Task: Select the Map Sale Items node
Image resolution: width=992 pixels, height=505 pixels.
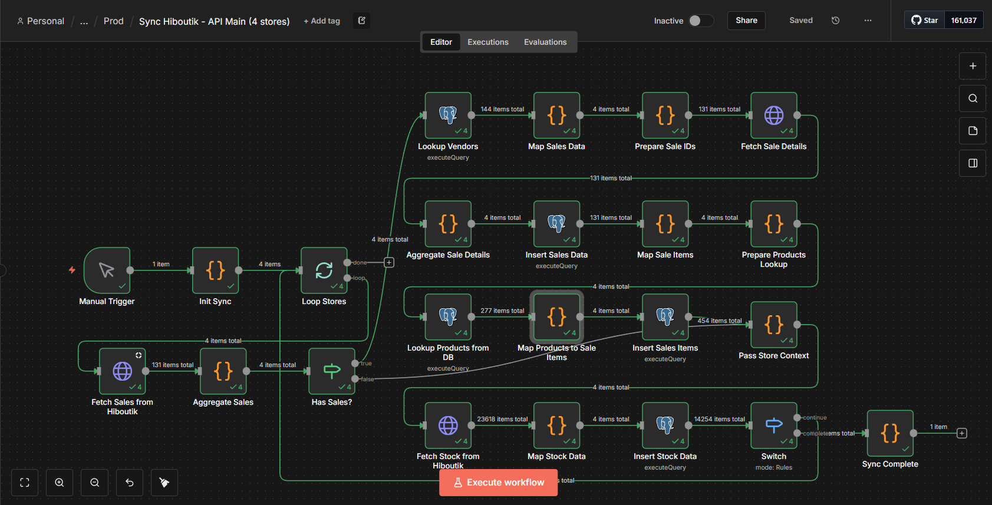Action: [665, 224]
